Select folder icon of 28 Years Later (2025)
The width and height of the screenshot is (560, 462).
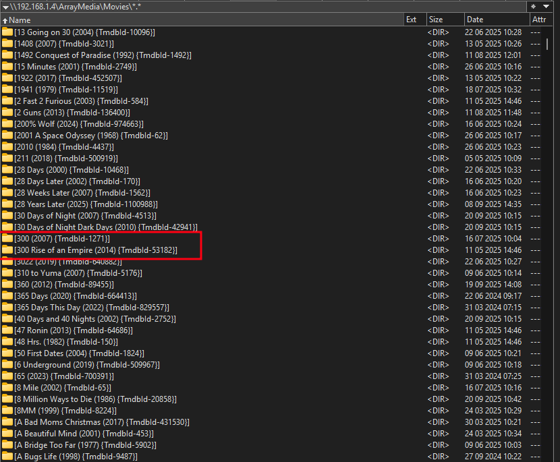[x=7, y=204]
